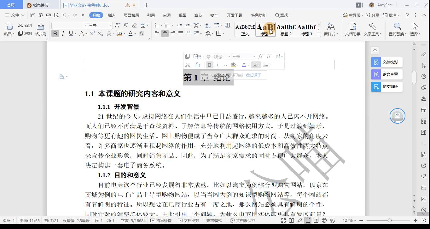The height and width of the screenshot is (229, 430).
Task: Open the font size dropdown
Action: coord(111,25)
